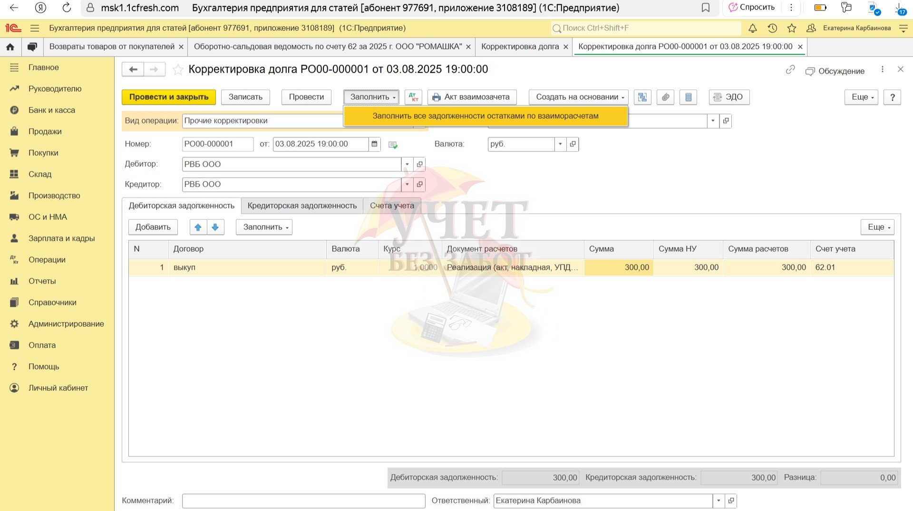Open the attached files paperclip icon
The height and width of the screenshot is (511, 913).
click(665, 97)
